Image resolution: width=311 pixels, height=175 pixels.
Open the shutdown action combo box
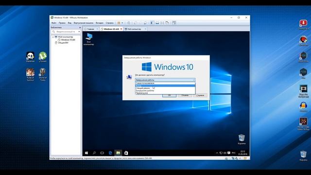tap(165, 80)
